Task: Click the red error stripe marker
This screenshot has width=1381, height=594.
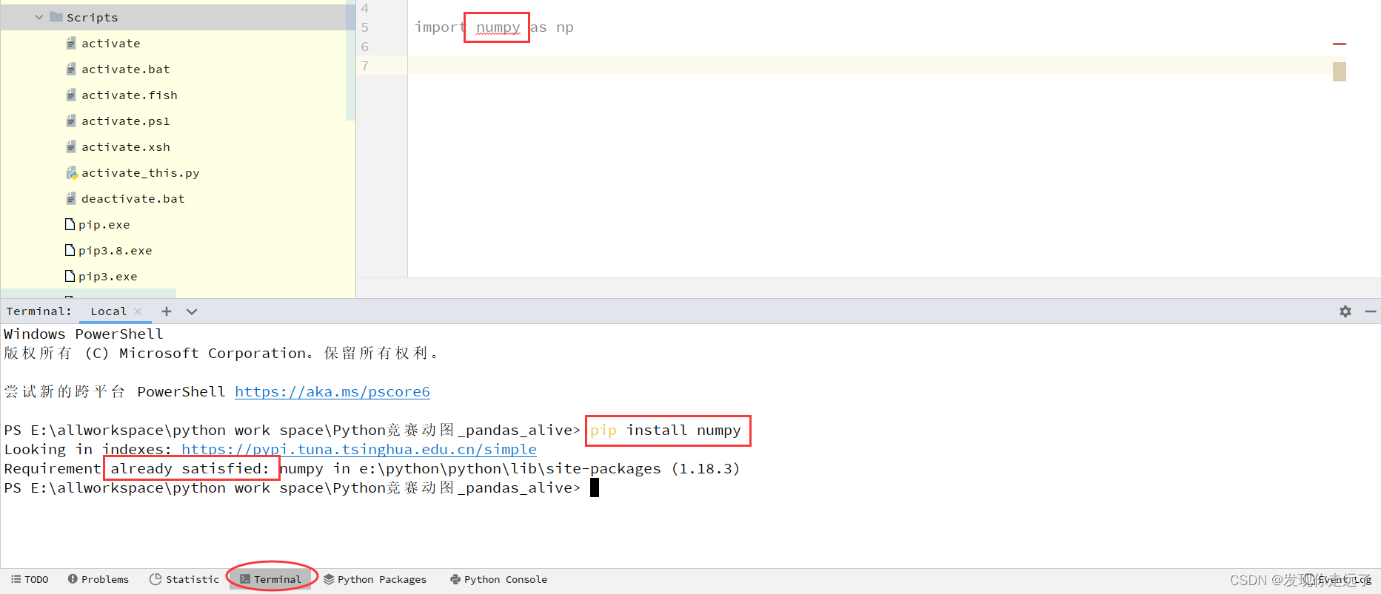Action: point(1339,44)
